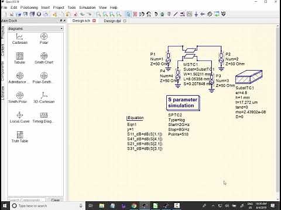Select the Locus Curve diagram
Viewport: 281px width, 210px height.
(19, 117)
